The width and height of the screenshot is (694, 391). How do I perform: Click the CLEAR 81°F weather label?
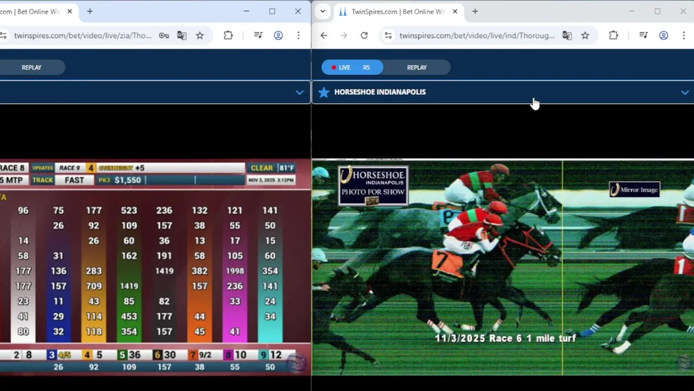click(x=272, y=168)
